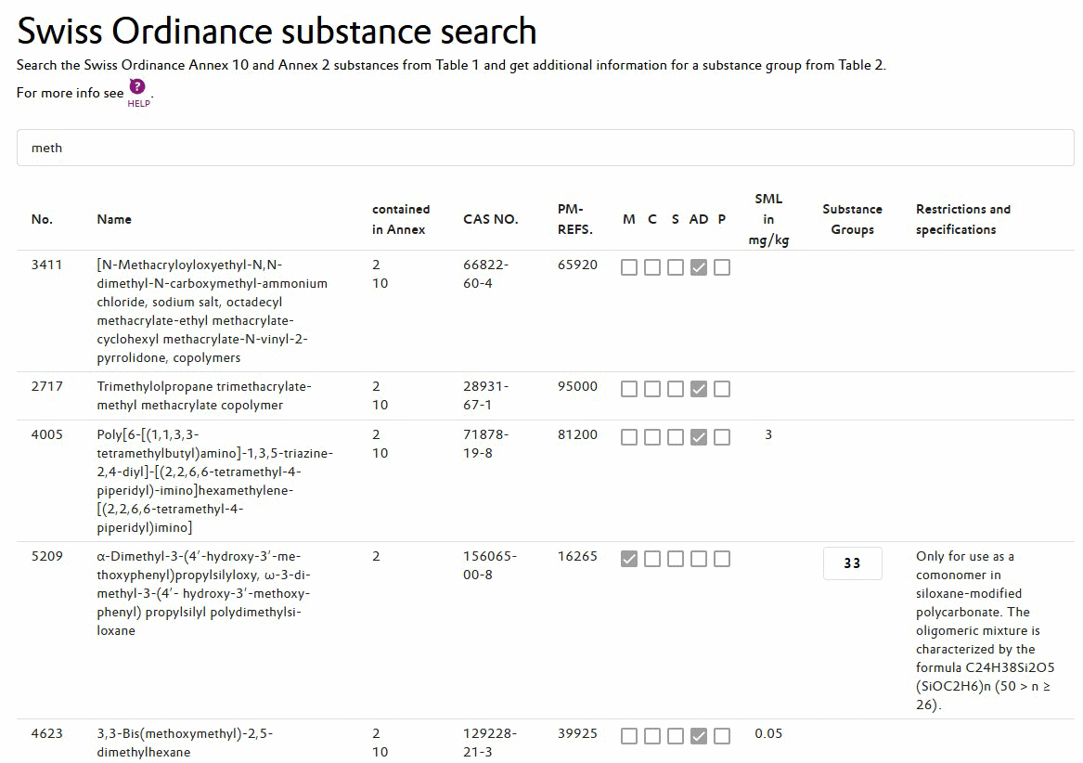Toggle checked M checkbox for substance 5209

pos(628,559)
